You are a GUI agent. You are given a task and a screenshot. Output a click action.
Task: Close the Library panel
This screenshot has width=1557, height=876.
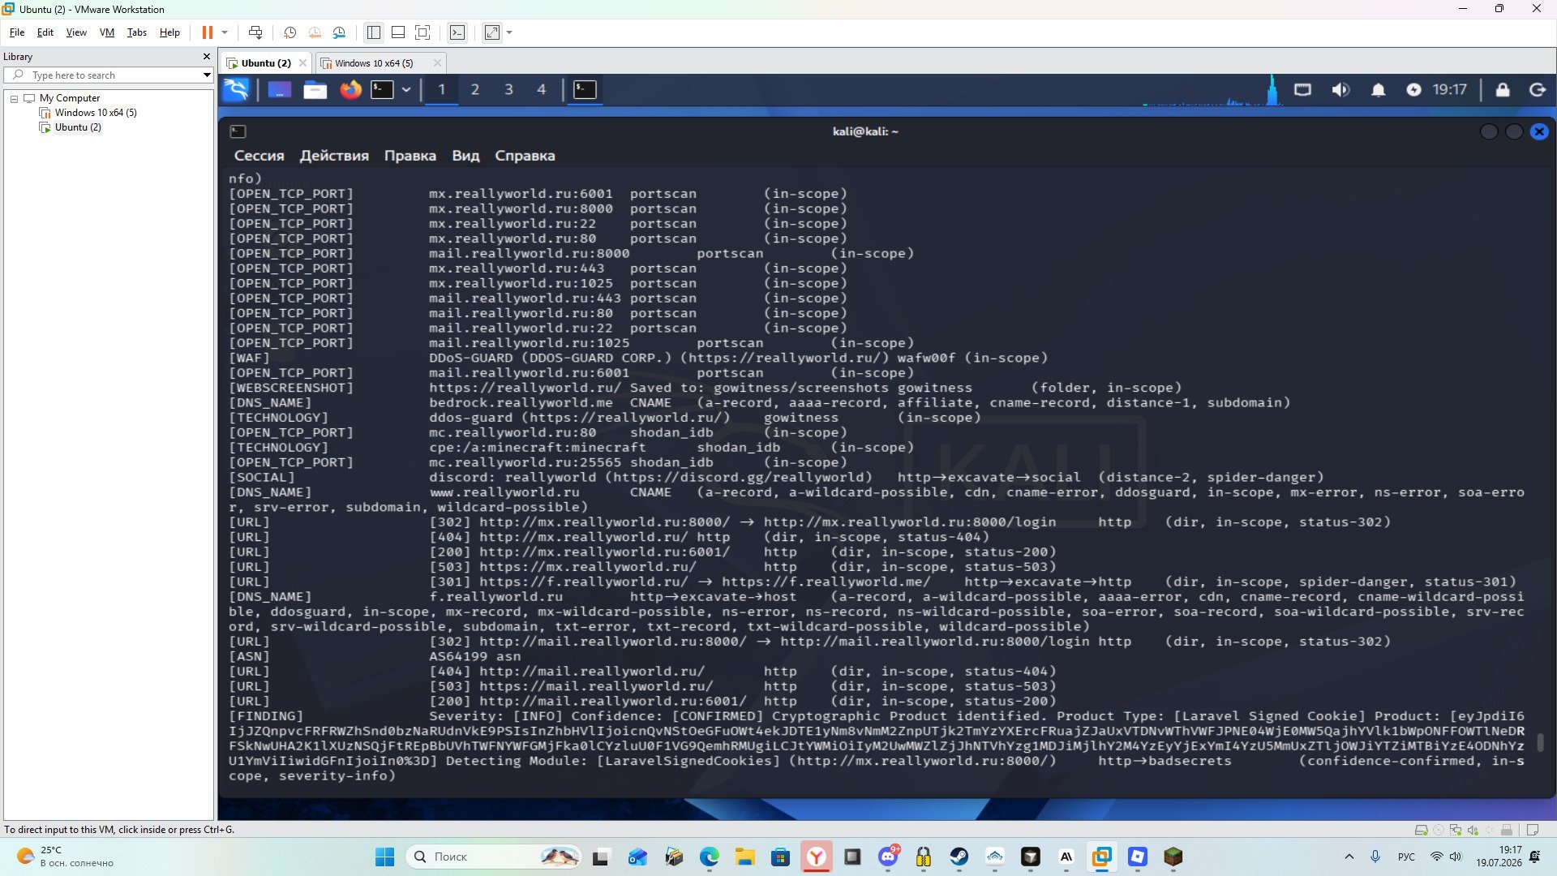coord(206,57)
